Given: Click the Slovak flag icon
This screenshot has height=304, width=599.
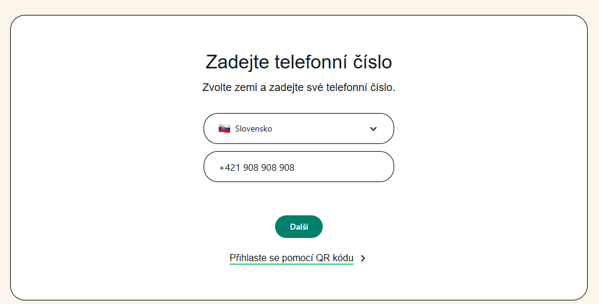Looking at the screenshot, I should click(224, 129).
